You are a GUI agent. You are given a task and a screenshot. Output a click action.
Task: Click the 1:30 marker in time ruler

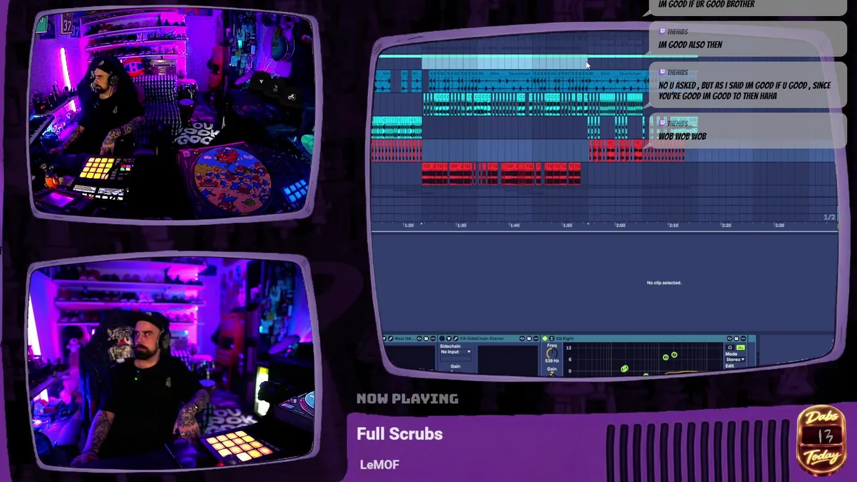[461, 226]
